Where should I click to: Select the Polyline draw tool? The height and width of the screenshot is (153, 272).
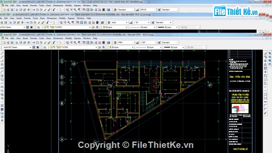tap(2, 61)
